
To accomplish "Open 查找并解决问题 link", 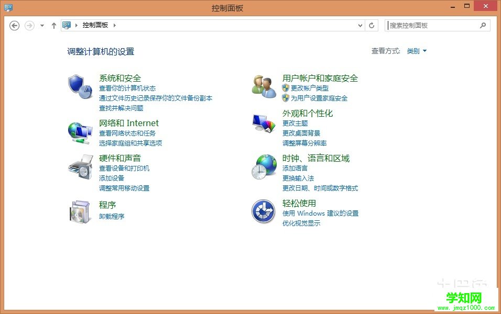I will tap(121, 108).
